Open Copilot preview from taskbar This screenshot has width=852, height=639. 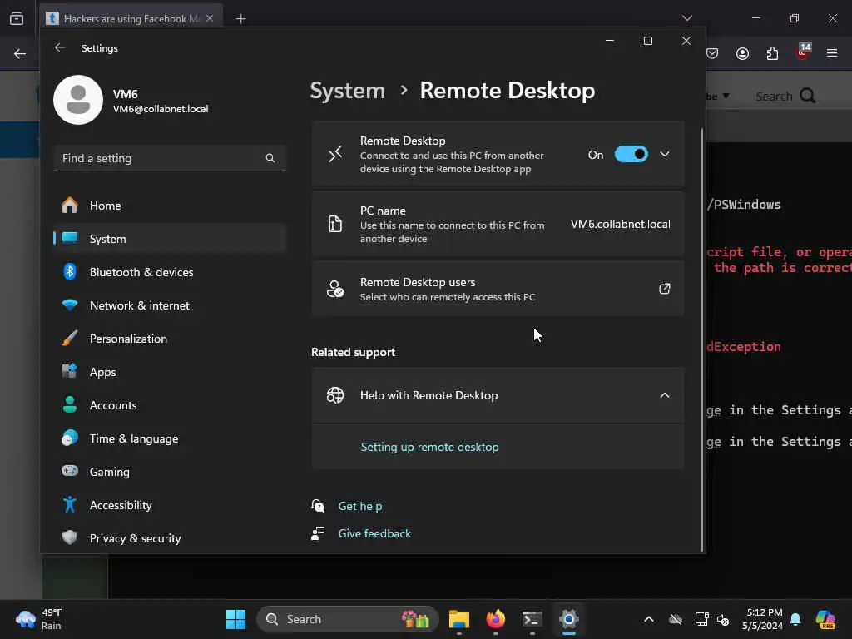tap(825, 619)
